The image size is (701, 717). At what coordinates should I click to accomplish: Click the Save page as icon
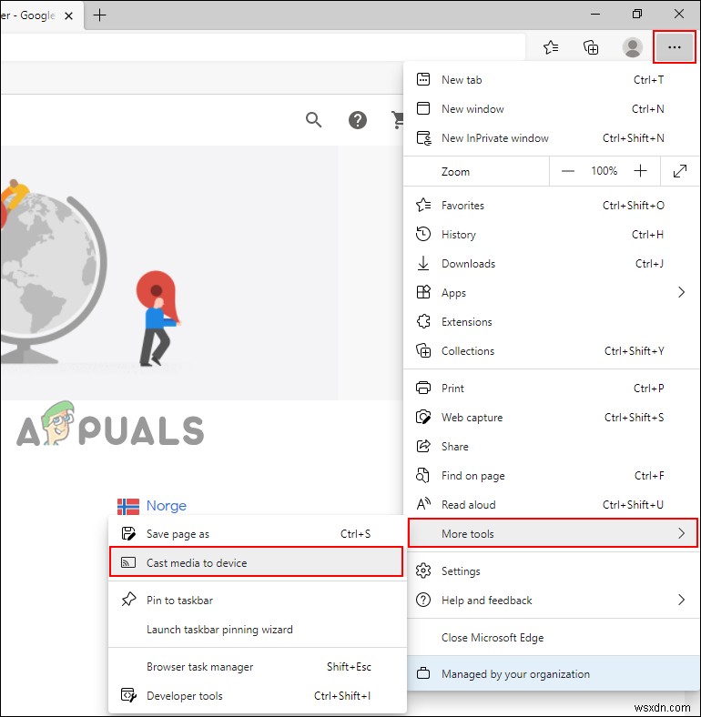pyautogui.click(x=128, y=533)
